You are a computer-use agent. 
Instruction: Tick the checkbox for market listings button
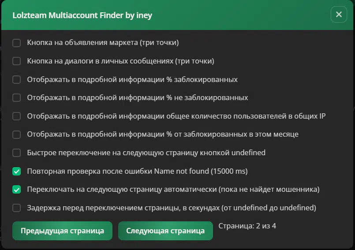click(x=17, y=43)
